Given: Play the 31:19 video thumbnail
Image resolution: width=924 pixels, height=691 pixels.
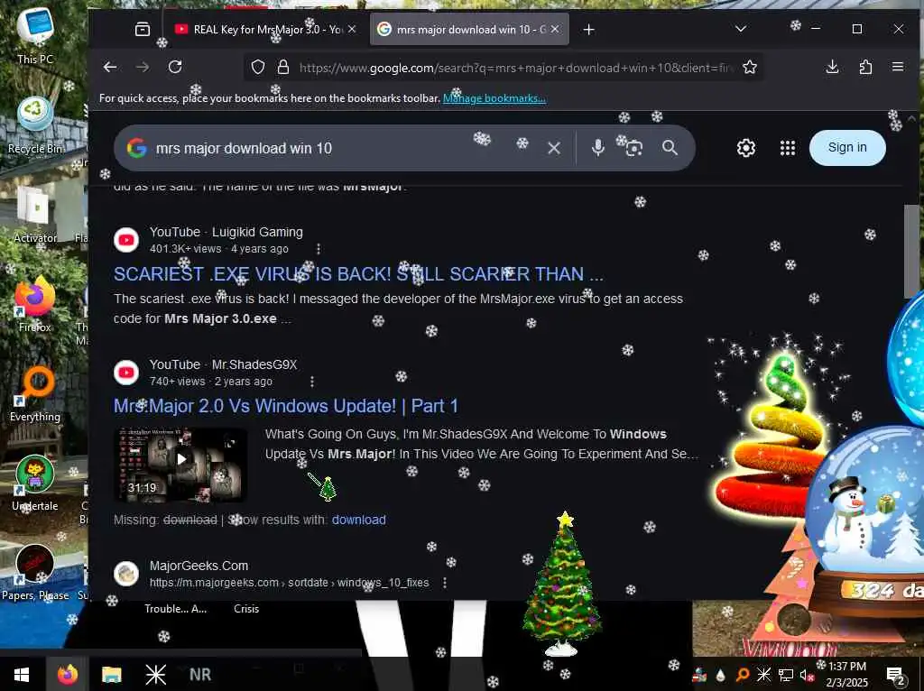Looking at the screenshot, I should coord(180,465).
